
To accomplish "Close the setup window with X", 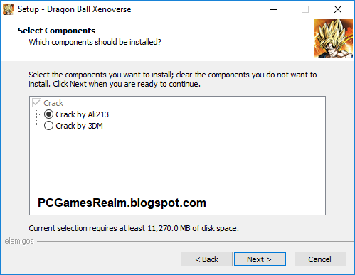I will coord(338,9).
